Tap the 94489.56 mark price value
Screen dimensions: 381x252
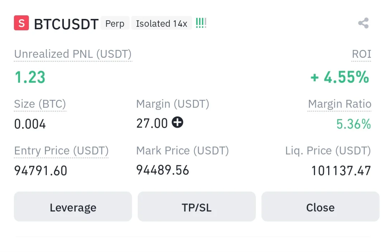pyautogui.click(x=163, y=170)
